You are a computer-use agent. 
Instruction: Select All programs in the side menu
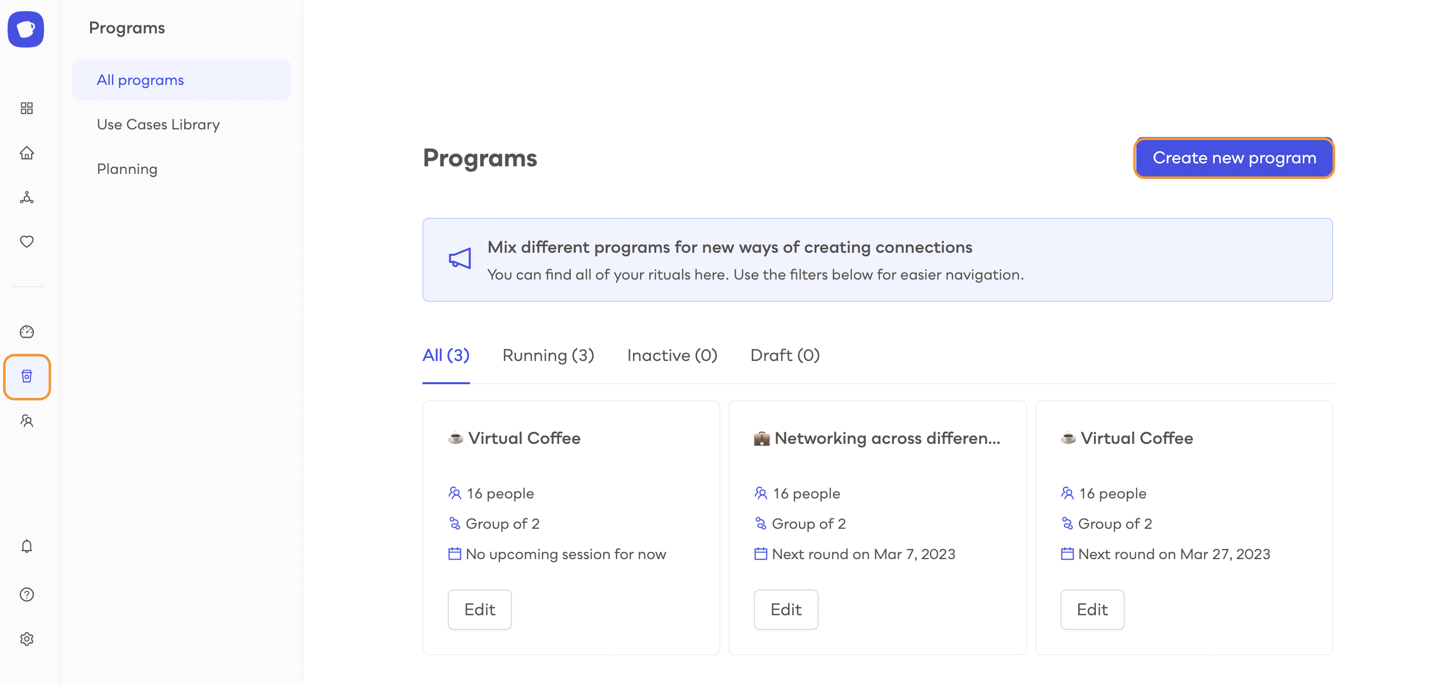click(182, 80)
